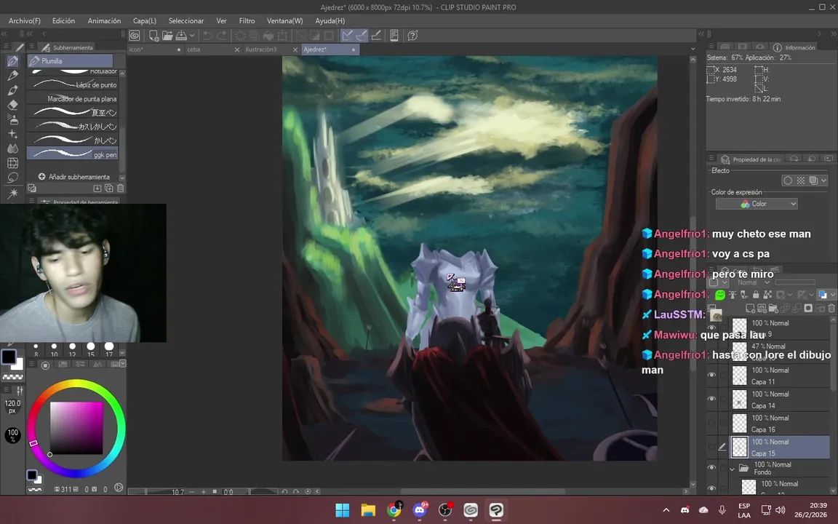Zoom in with the plus button

point(203,491)
